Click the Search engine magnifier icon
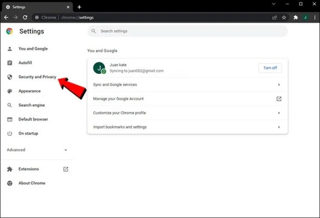Viewport: 320px width, 218px height. 10,105
